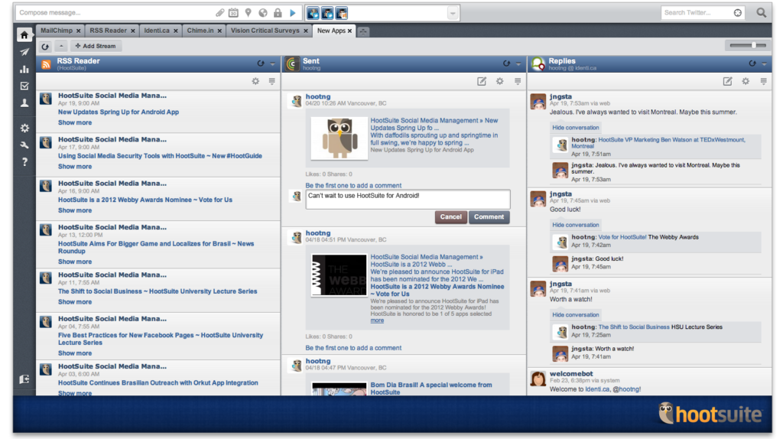The width and height of the screenshot is (783, 439).
Task: Open Replies stream header dropdown arrow
Action: point(764,64)
